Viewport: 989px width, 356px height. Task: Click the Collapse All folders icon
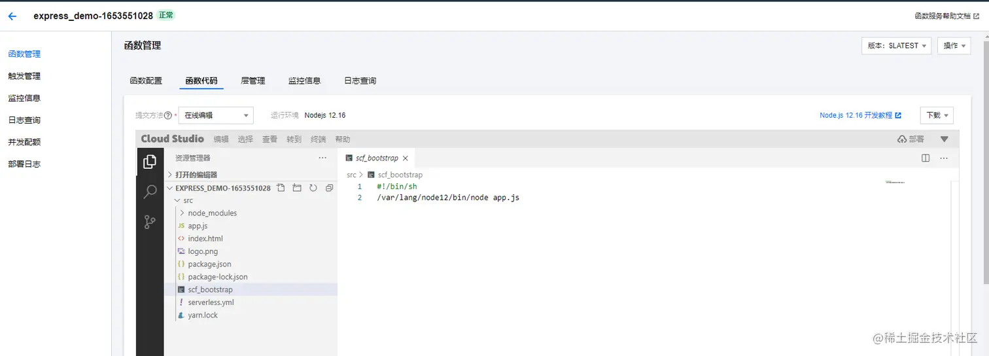tap(329, 188)
